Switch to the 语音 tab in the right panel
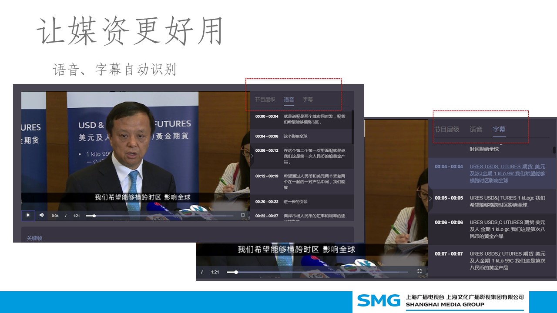The image size is (557, 313). pyautogui.click(x=476, y=130)
